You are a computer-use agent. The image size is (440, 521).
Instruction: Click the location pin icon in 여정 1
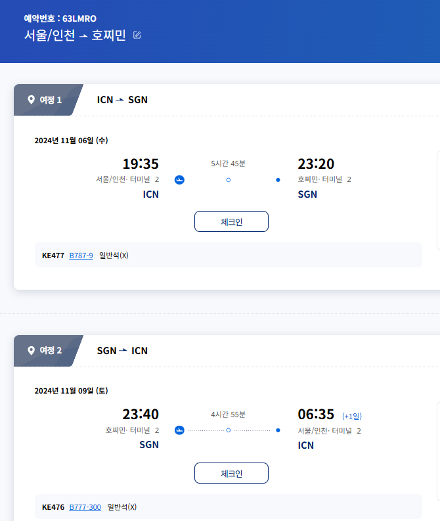pos(31,100)
